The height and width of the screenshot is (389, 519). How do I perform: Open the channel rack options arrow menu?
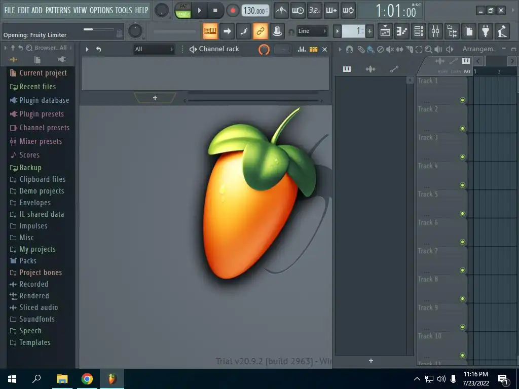[x=87, y=49]
